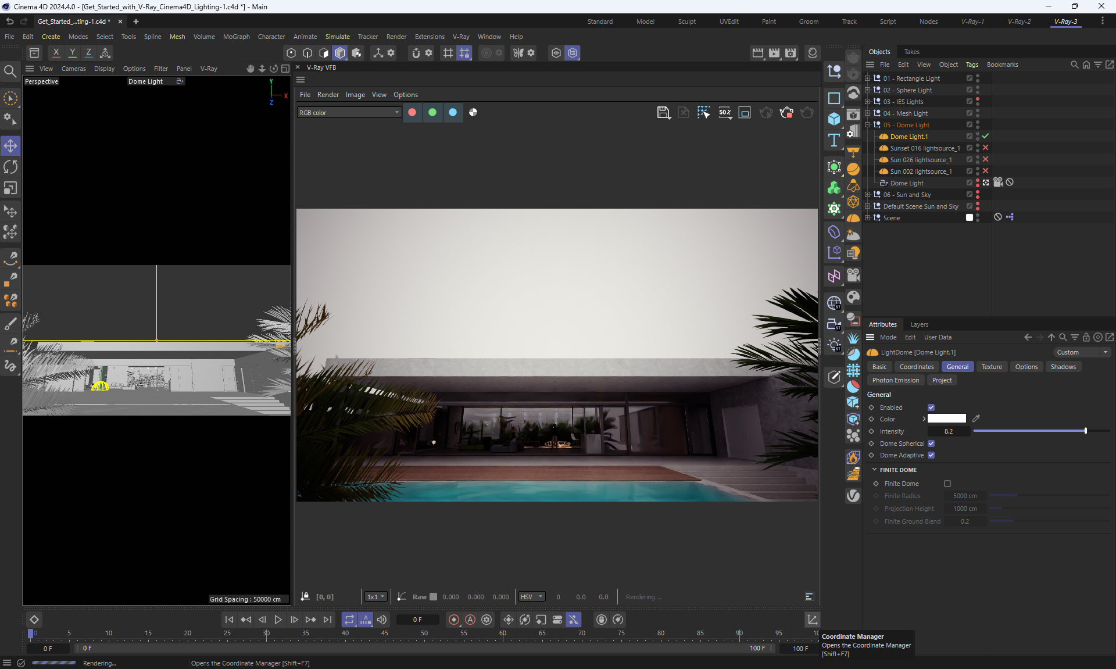Expand the 06 - Sun and Sky group
The height and width of the screenshot is (669, 1116).
click(x=867, y=195)
